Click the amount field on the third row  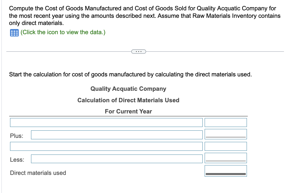pos(226,146)
